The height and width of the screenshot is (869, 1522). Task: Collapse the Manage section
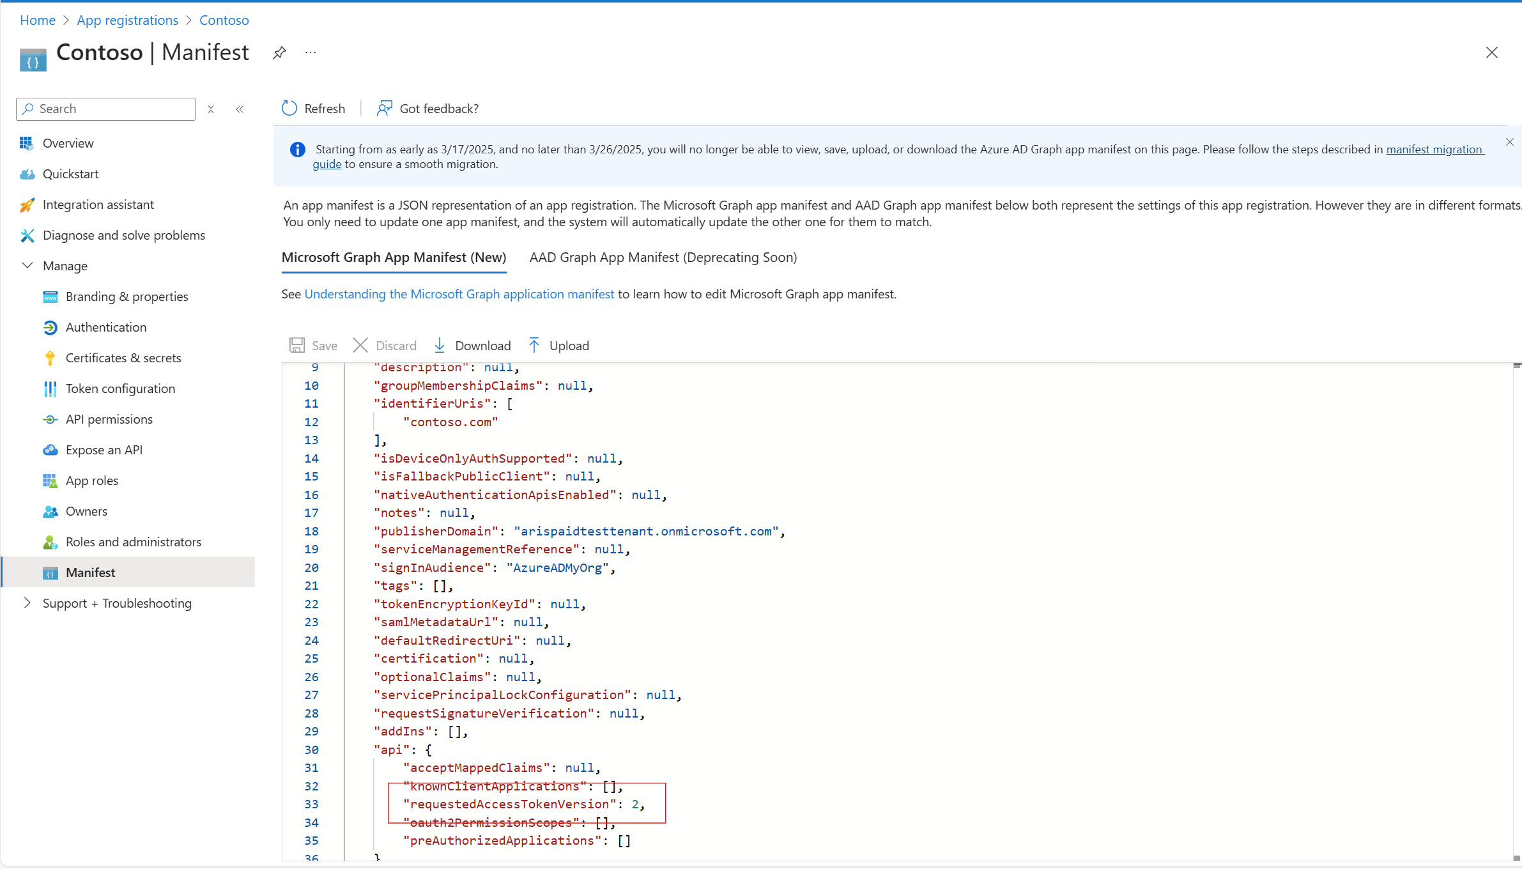[x=27, y=265]
